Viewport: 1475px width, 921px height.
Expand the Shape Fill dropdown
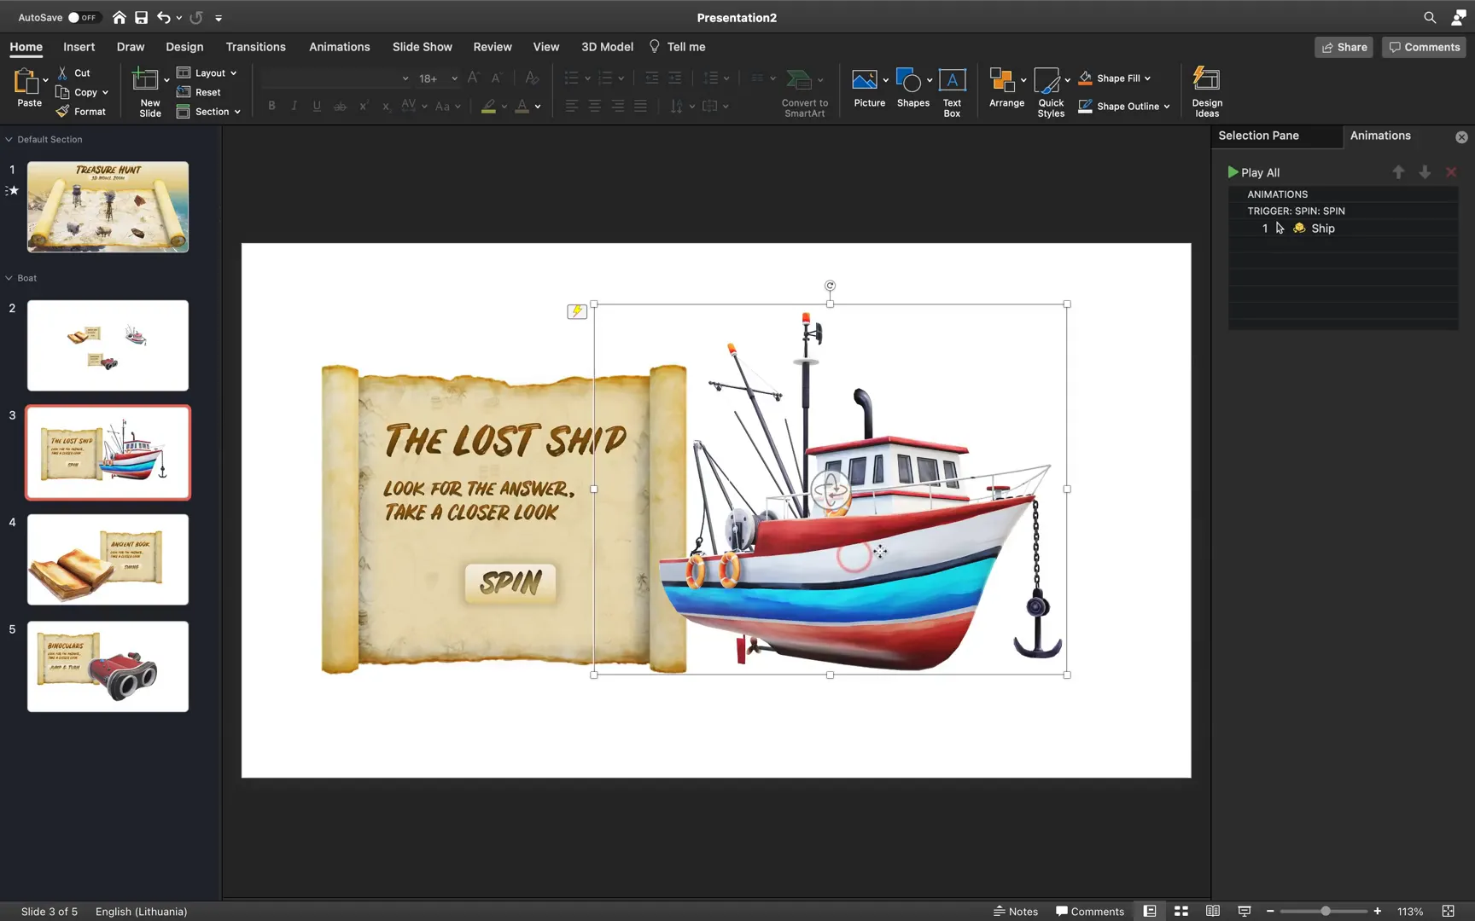[1147, 78]
